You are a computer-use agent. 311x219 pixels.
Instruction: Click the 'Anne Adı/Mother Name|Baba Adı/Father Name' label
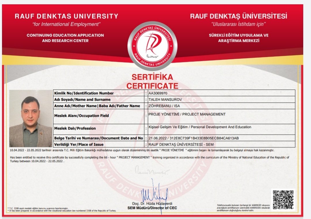[x=97, y=106]
